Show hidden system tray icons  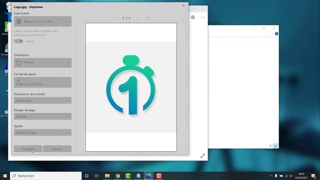(x=271, y=175)
